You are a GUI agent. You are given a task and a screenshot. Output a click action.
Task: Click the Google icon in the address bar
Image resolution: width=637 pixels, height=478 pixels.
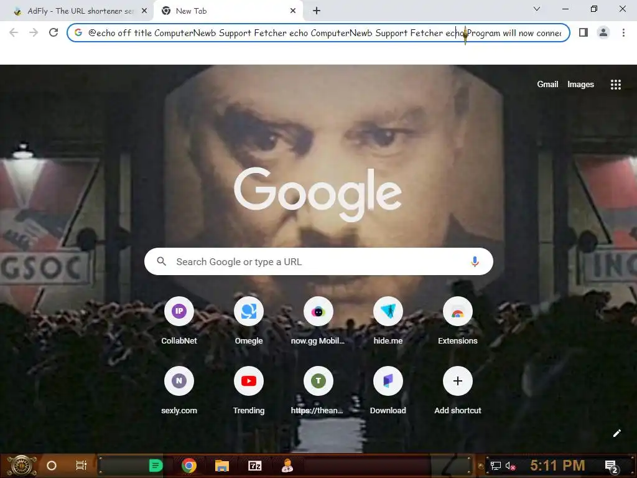(x=78, y=32)
